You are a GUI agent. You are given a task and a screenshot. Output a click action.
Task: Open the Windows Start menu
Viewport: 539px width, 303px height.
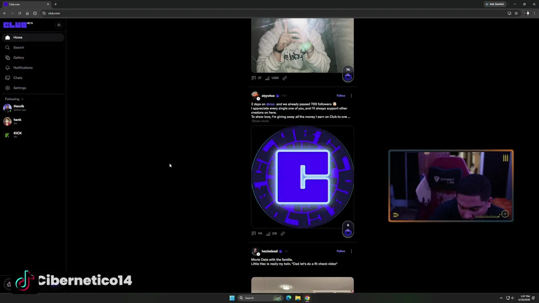click(232, 298)
